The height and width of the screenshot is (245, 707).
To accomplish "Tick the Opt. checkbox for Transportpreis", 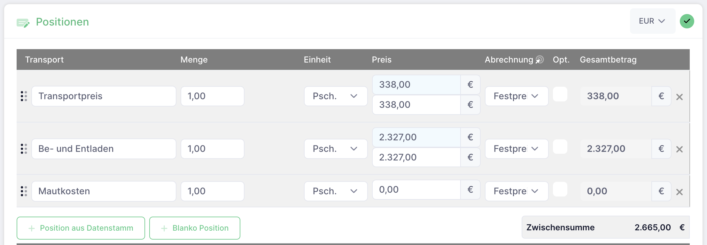I will coord(560,94).
